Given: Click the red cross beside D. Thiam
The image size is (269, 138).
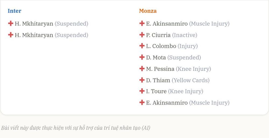Looking at the screenshot, I should pos(142,80).
